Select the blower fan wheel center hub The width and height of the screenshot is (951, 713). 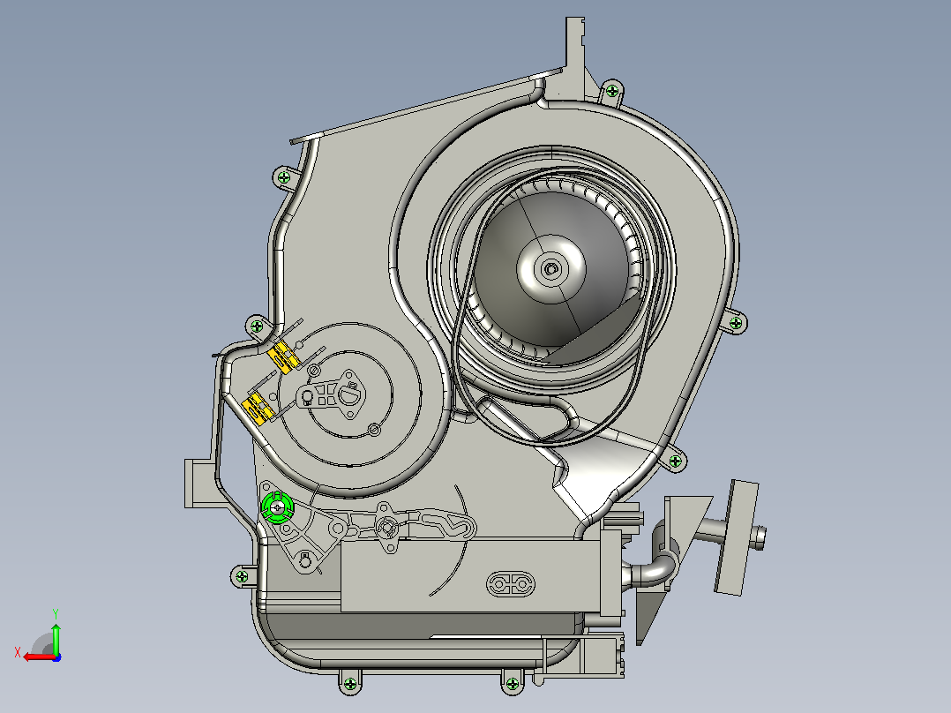(551, 268)
